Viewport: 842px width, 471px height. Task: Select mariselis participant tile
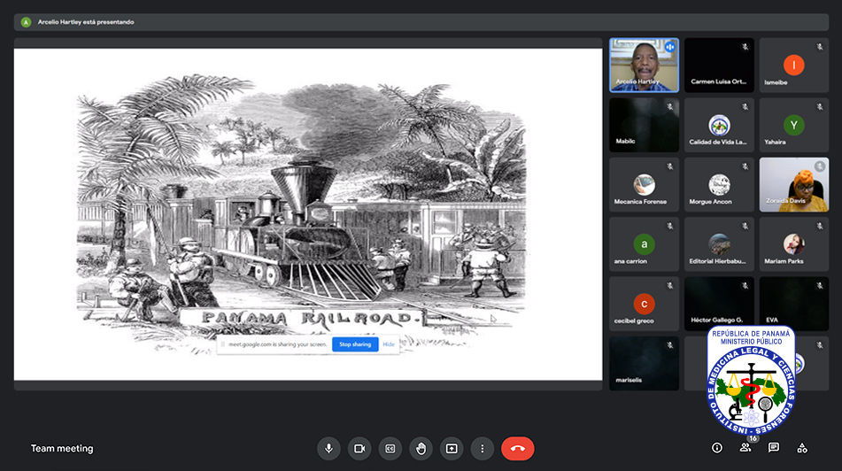point(644,364)
